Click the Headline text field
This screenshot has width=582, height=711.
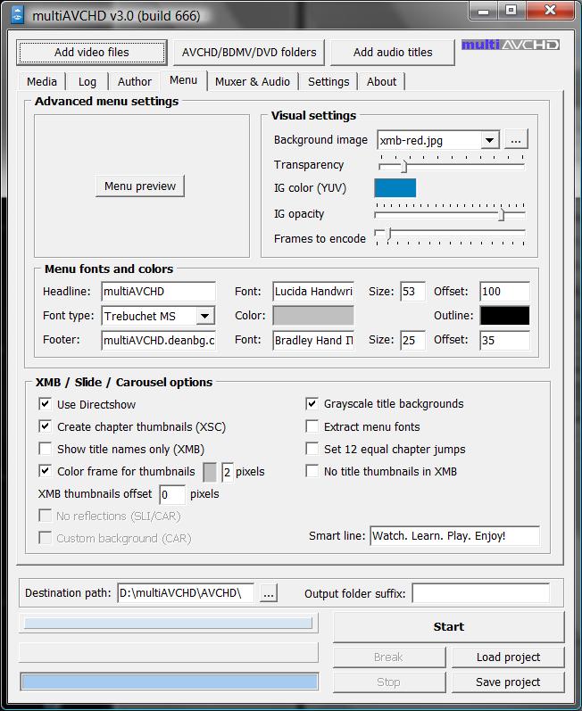click(x=158, y=291)
